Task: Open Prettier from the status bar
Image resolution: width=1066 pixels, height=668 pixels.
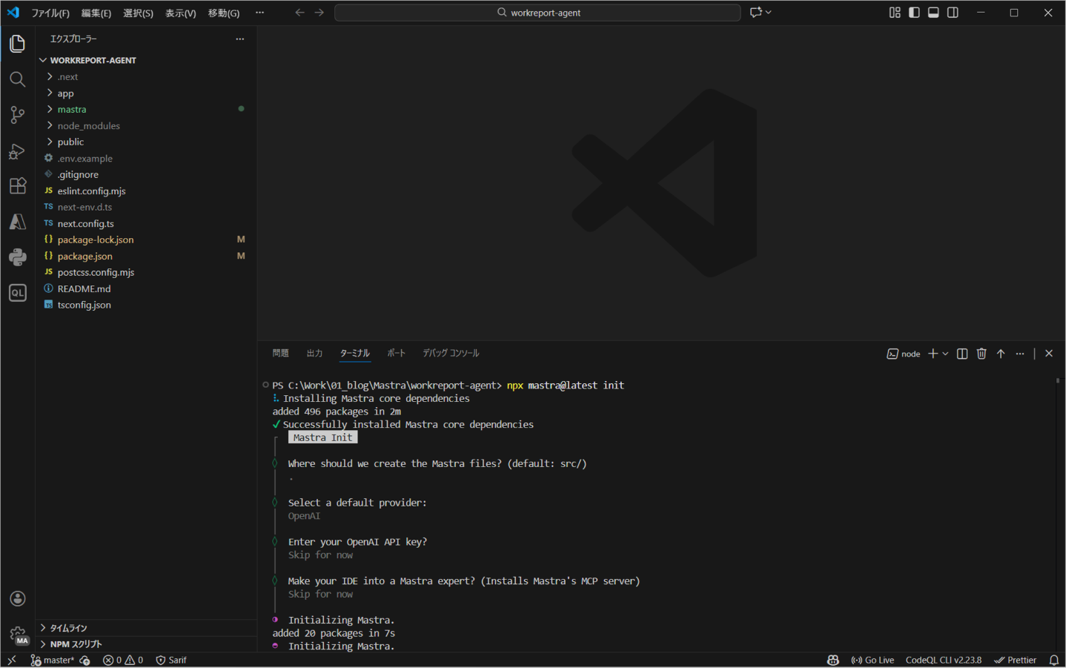Action: pyautogui.click(x=1016, y=659)
